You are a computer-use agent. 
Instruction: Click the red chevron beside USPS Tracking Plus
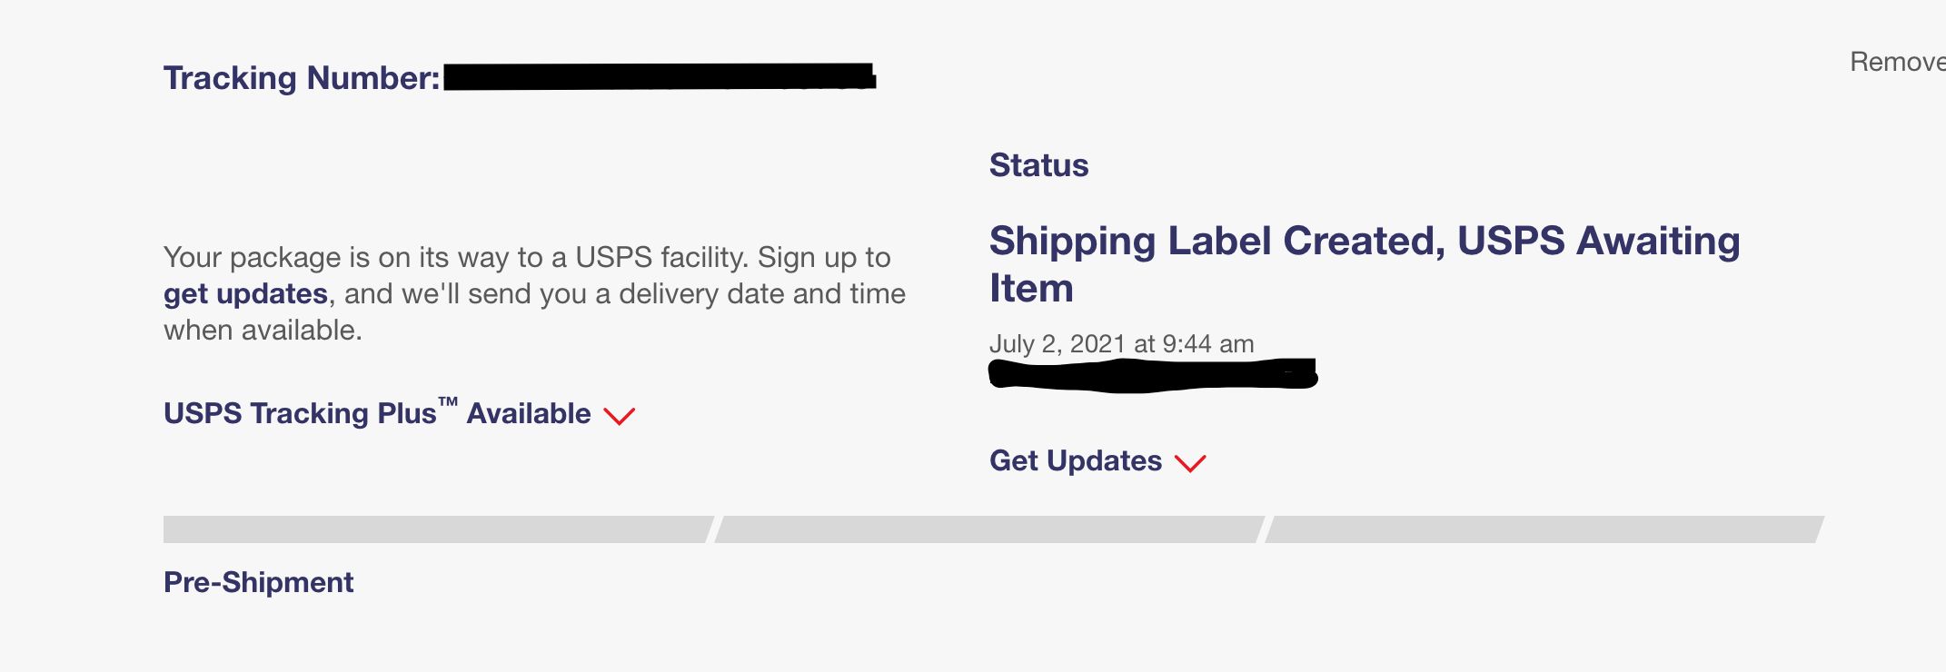(x=621, y=417)
